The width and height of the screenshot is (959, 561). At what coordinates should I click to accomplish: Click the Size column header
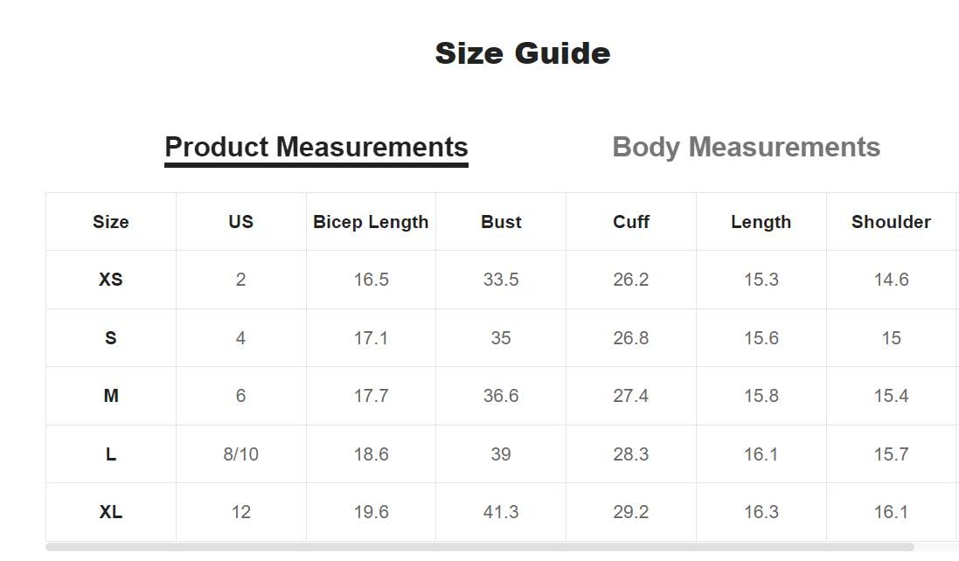point(111,222)
